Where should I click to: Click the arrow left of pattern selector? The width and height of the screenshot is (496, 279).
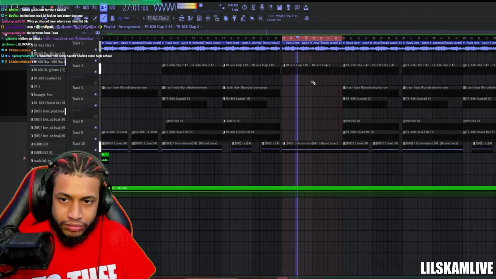(144, 18)
